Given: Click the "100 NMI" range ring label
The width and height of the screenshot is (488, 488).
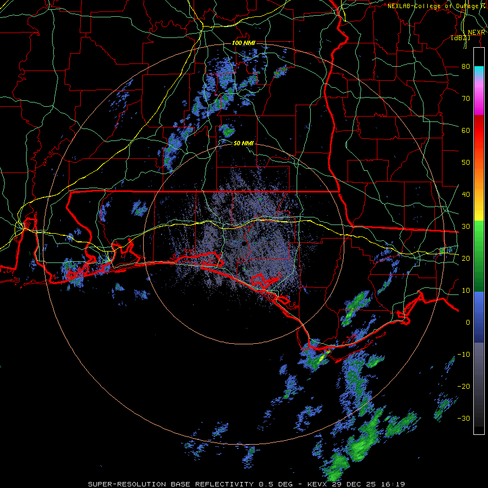Looking at the screenshot, I should coord(243,43).
